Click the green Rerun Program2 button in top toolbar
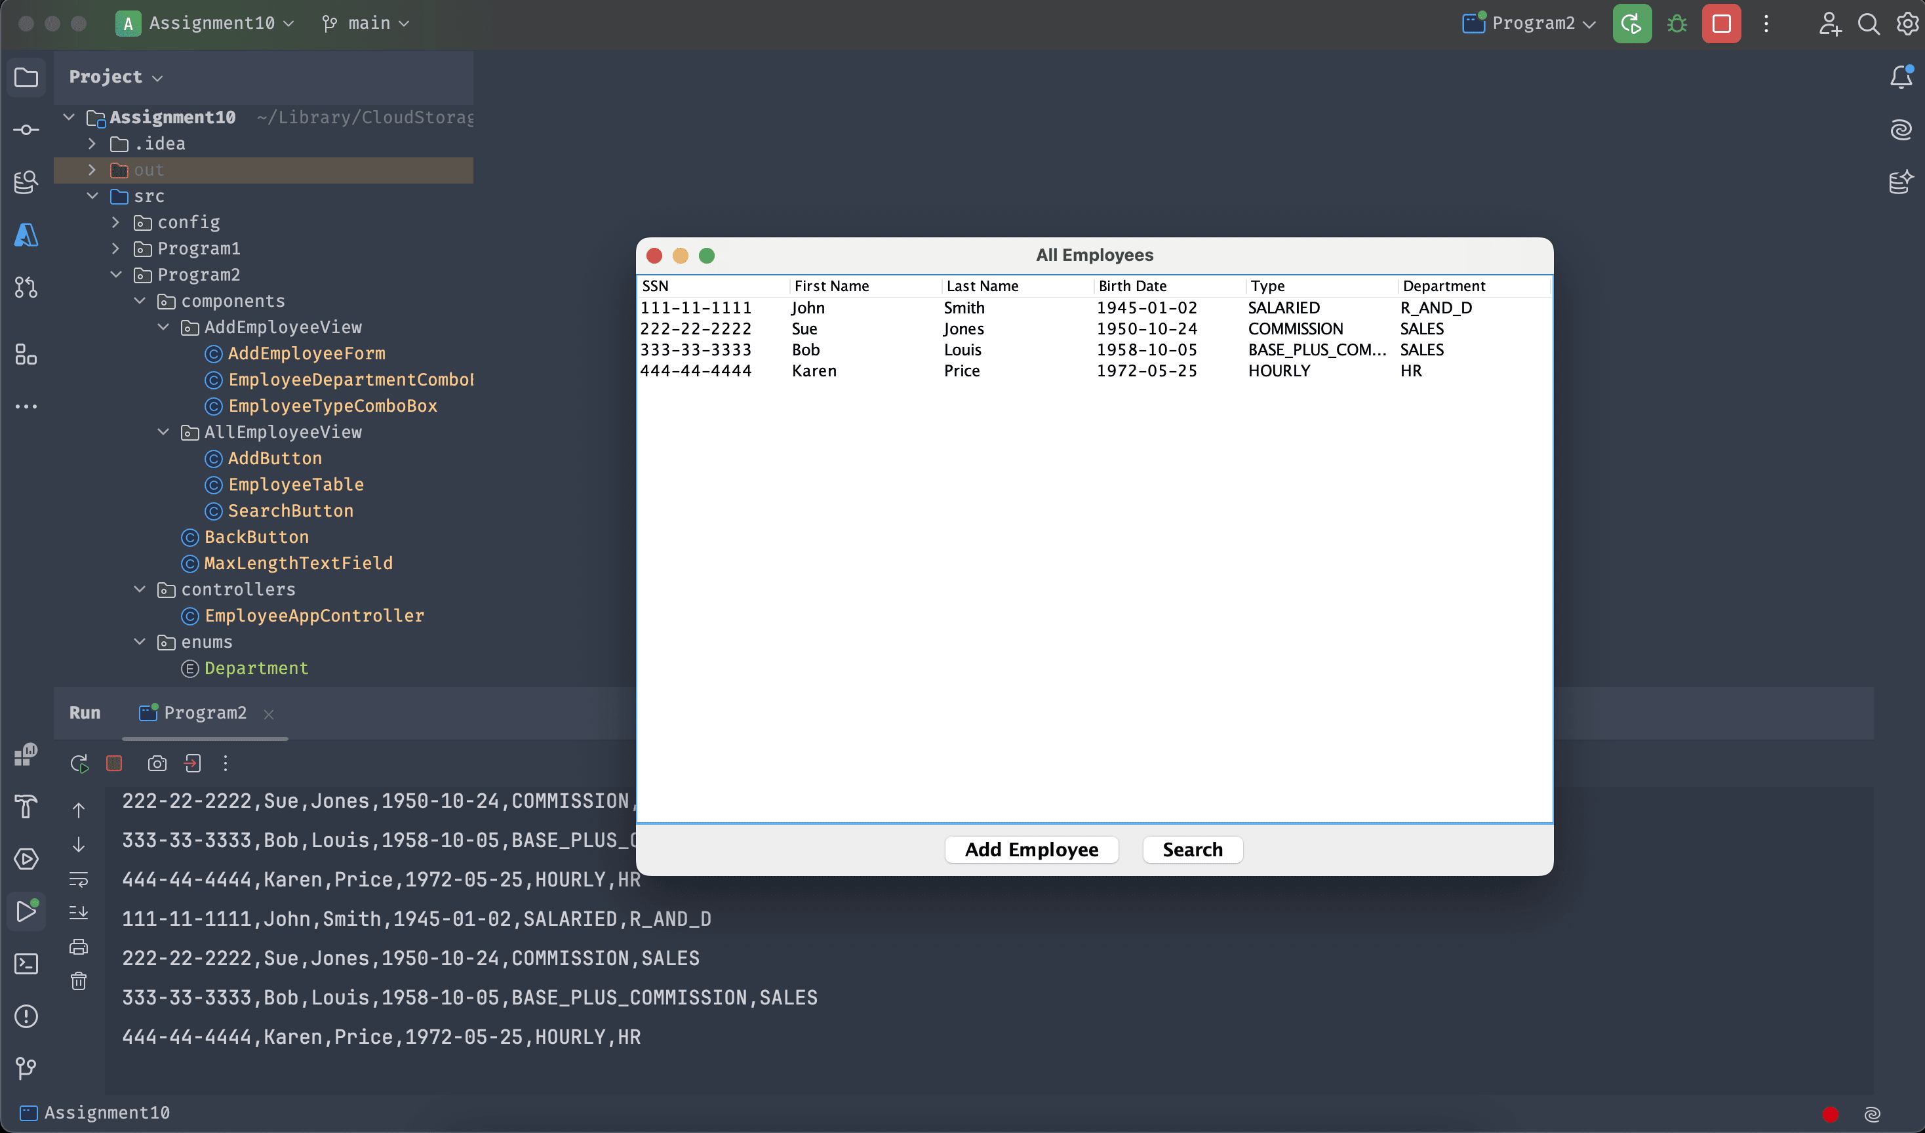 [x=1632, y=24]
